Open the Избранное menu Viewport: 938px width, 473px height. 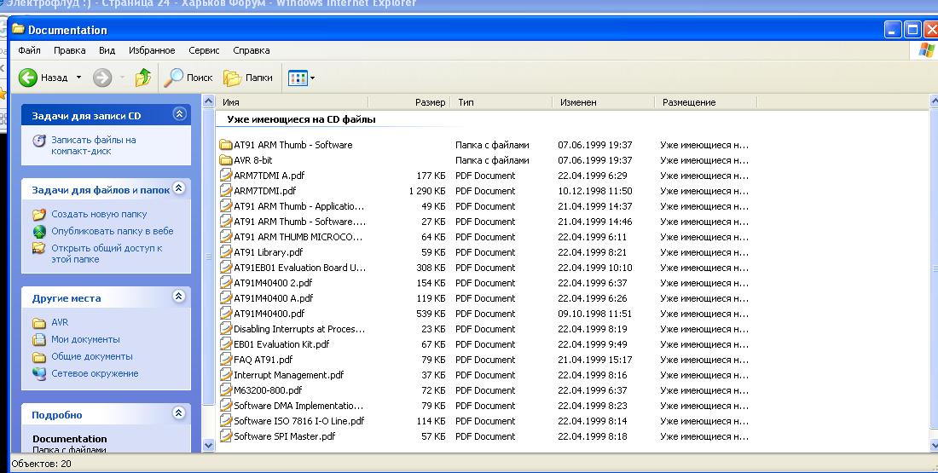[152, 50]
